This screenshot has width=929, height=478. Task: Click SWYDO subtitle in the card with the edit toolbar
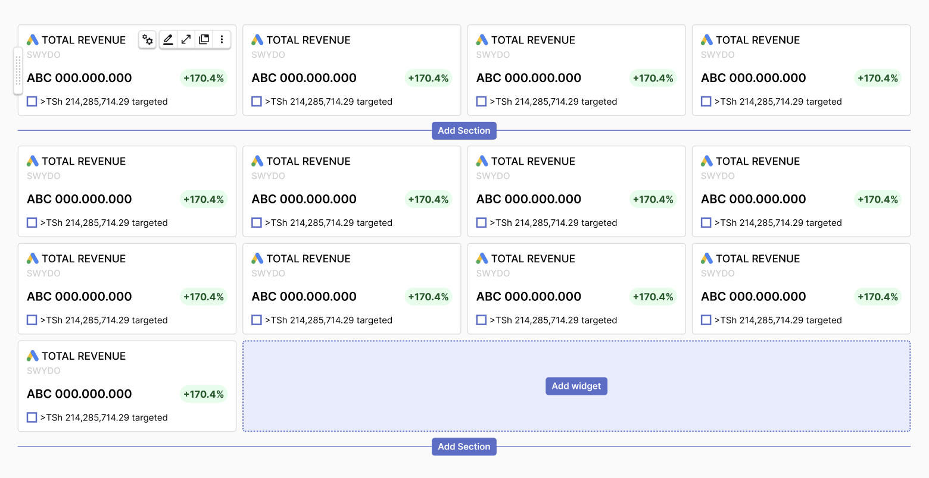point(43,55)
